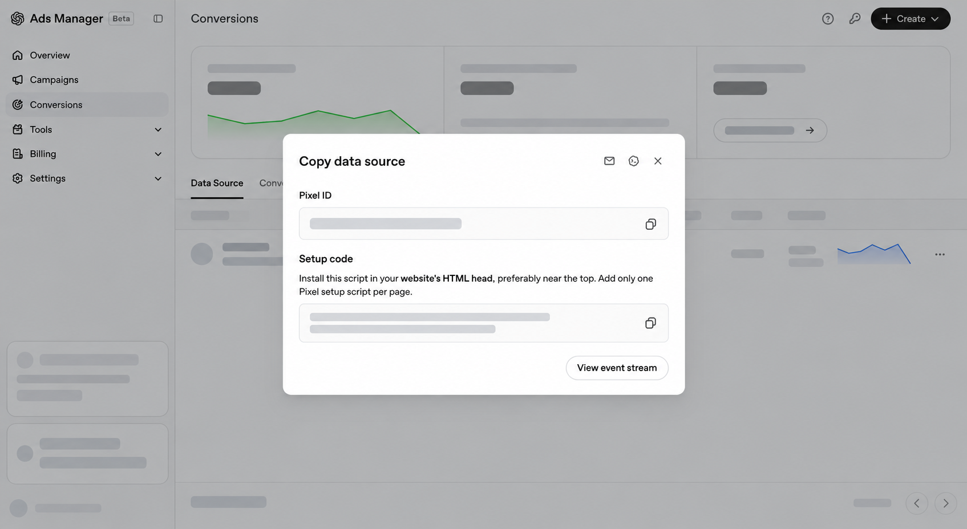
Task: Copy the Setup code script
Action: (x=650, y=323)
